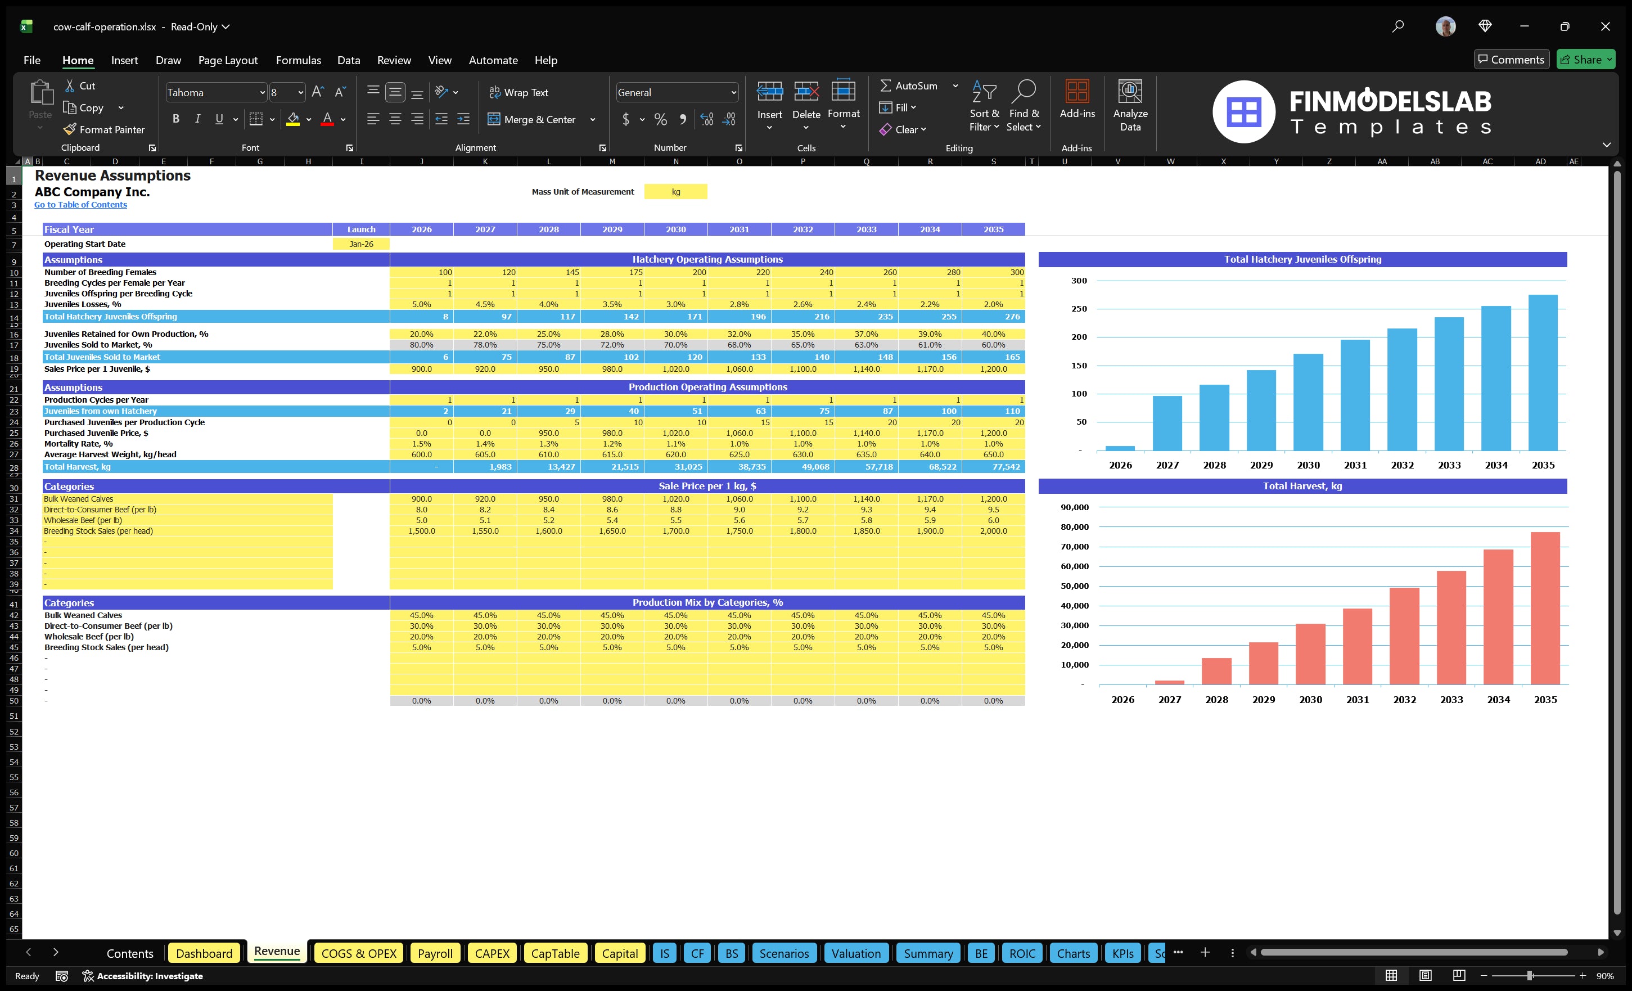Apply Percent Style formatting
The image size is (1632, 991).
pos(660,119)
